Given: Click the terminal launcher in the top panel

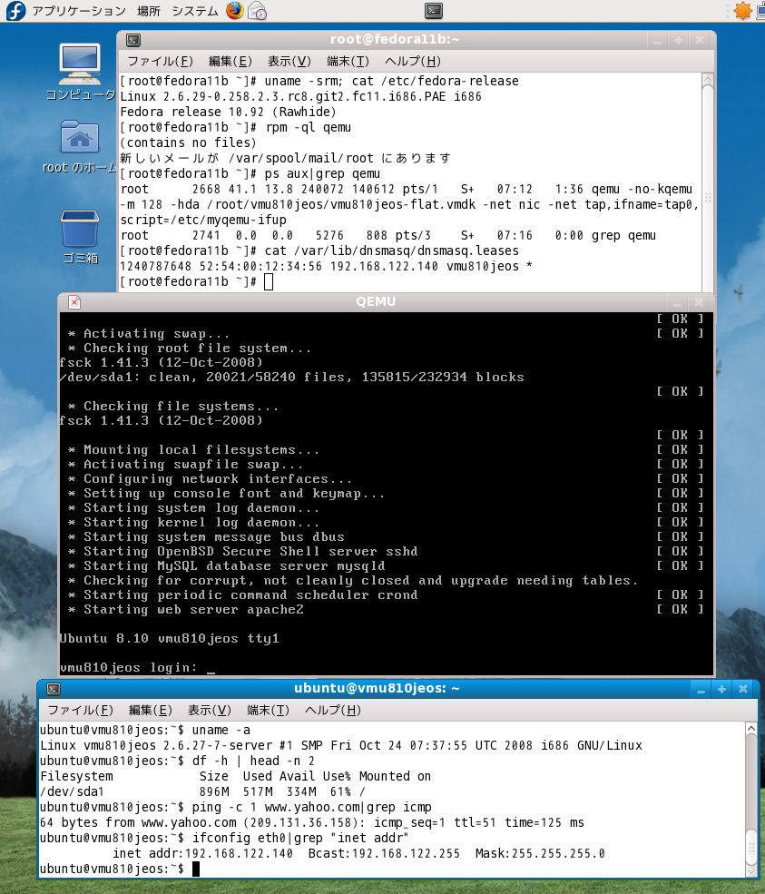Looking at the screenshot, I should [434, 11].
